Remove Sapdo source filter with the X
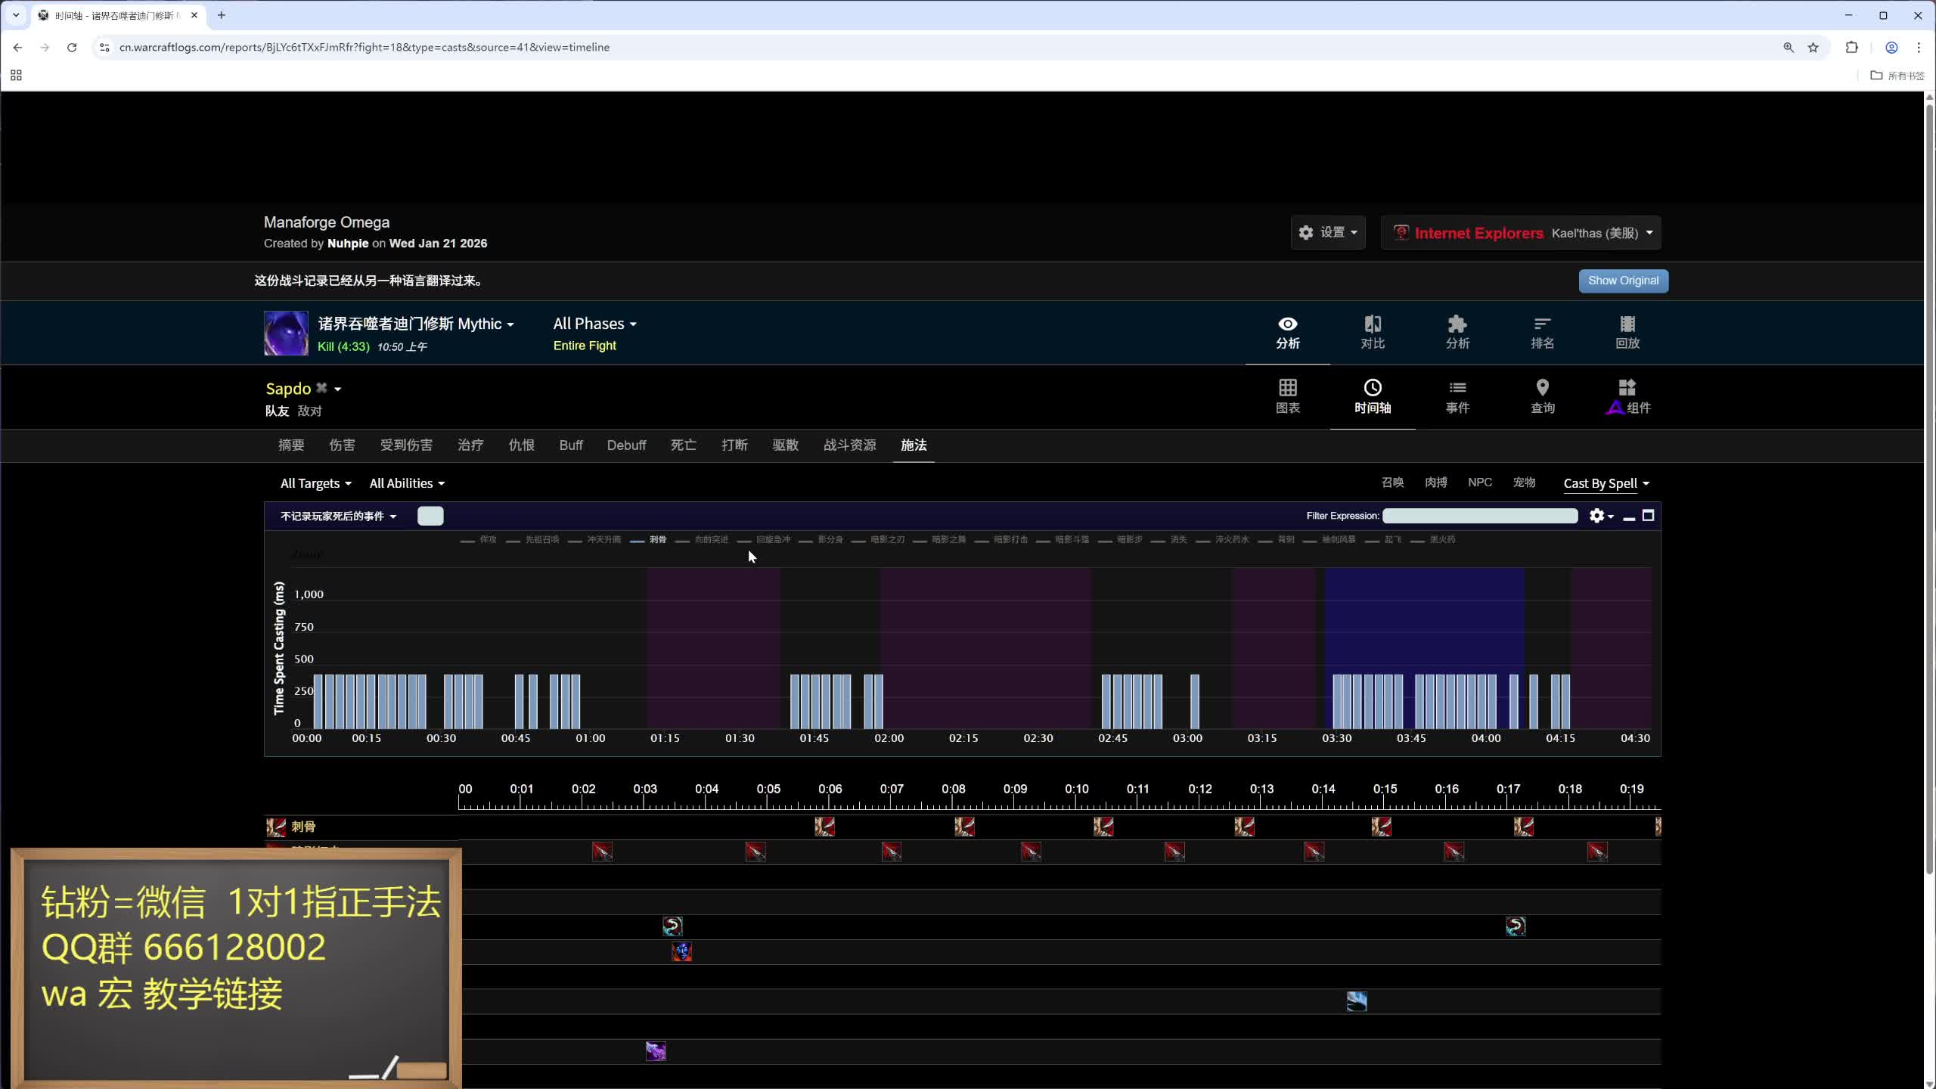Viewport: 1936px width, 1089px height. (321, 388)
